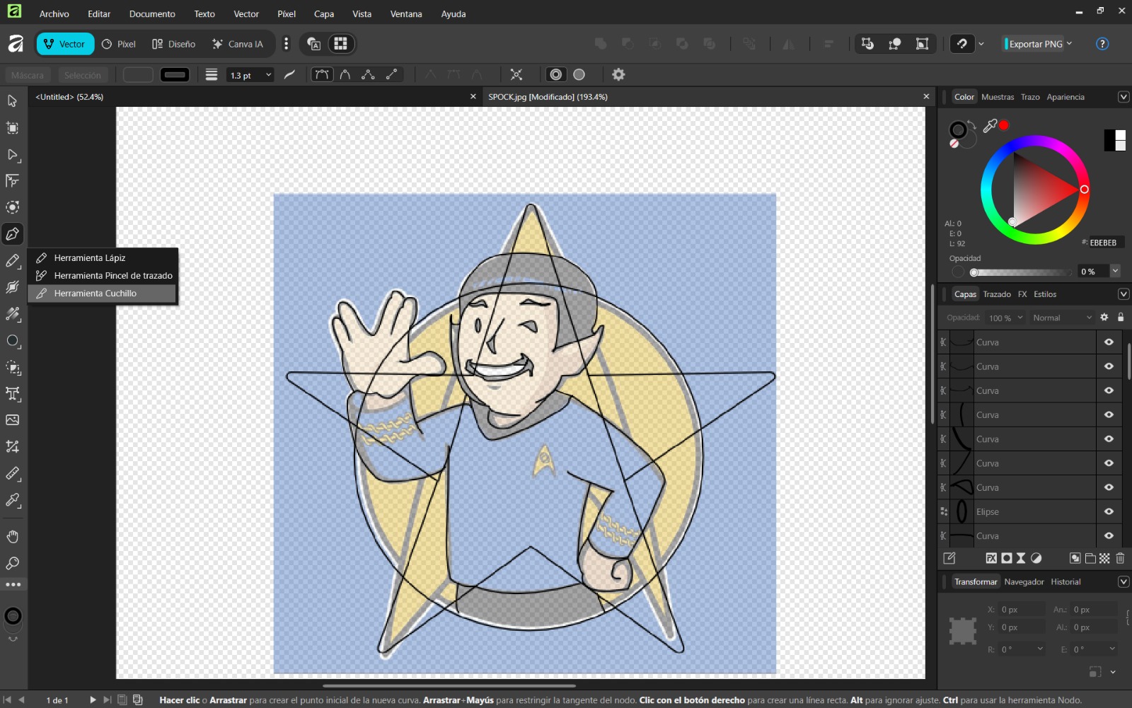Select the Hand tool for panning
Image resolution: width=1132 pixels, height=708 pixels.
pyautogui.click(x=12, y=535)
